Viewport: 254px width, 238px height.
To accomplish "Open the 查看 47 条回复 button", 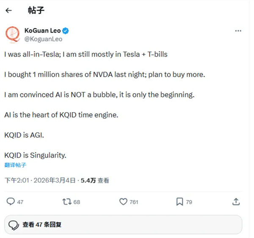I will click(123, 224).
